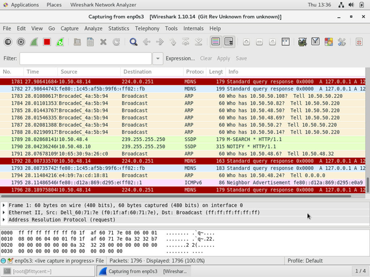Open capture options toolbar icon
Image resolution: width=370 pixels, height=277 pixels.
[x=21, y=42]
